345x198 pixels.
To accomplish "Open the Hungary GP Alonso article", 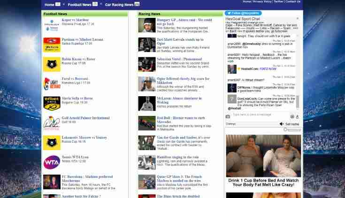I will 184,22.
